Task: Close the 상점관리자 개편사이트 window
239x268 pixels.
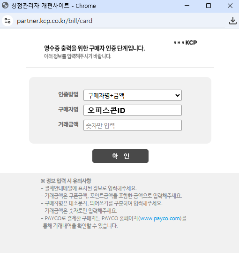Action: click(x=230, y=6)
